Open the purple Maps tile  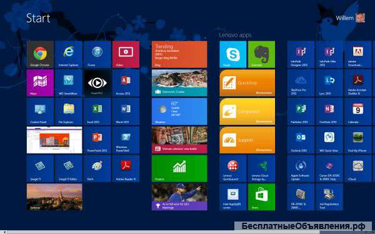tap(40, 83)
